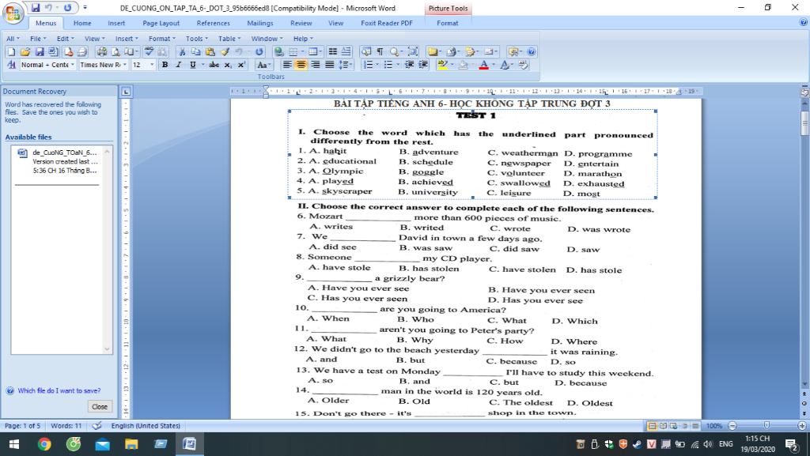
Task: Select the Format Painter brush
Action: 225,51
